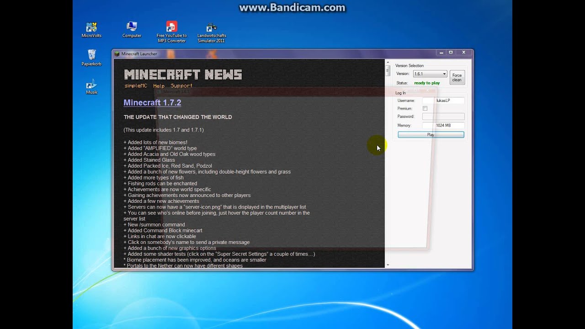585x329 pixels.
Task: Click the '+ Added Stained Glass' line
Action: (x=149, y=160)
